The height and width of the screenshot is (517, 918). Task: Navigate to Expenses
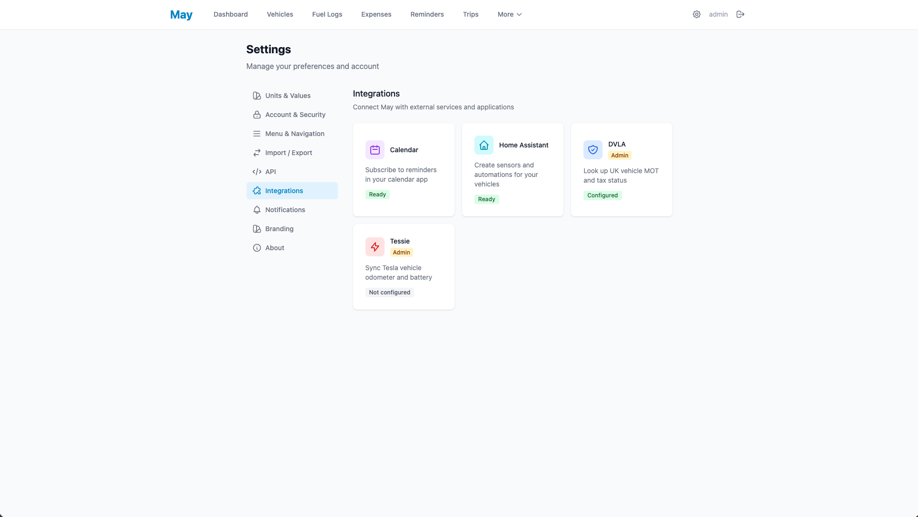point(376,14)
